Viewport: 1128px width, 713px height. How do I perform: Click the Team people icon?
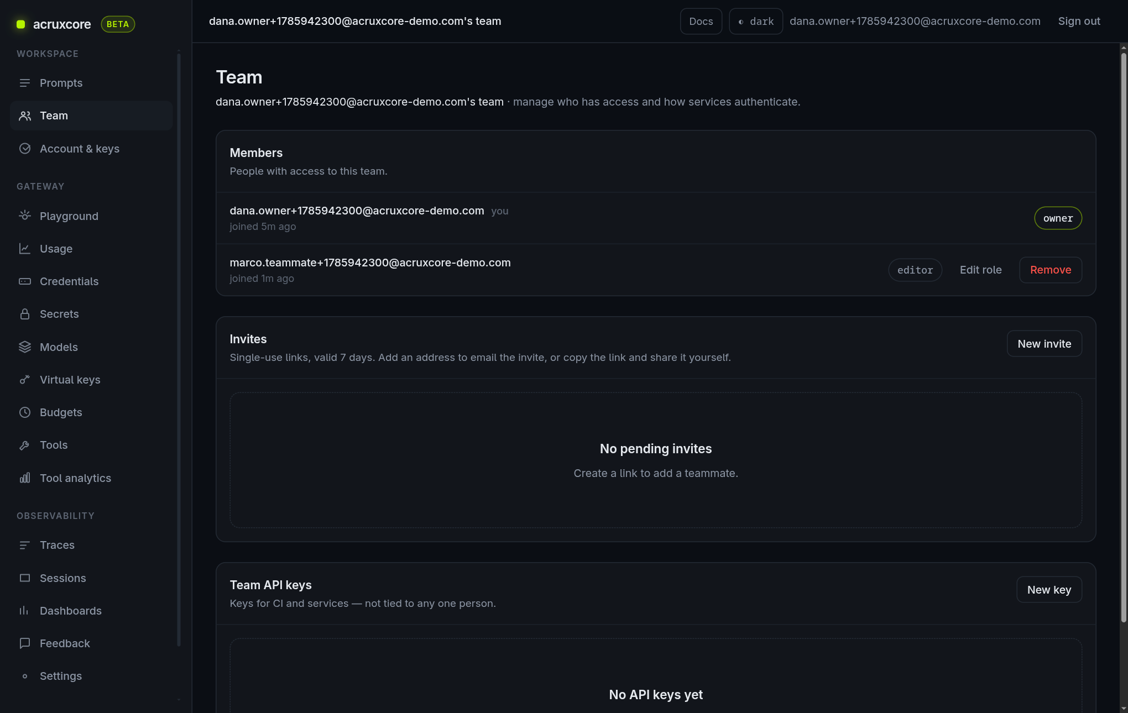pos(24,116)
